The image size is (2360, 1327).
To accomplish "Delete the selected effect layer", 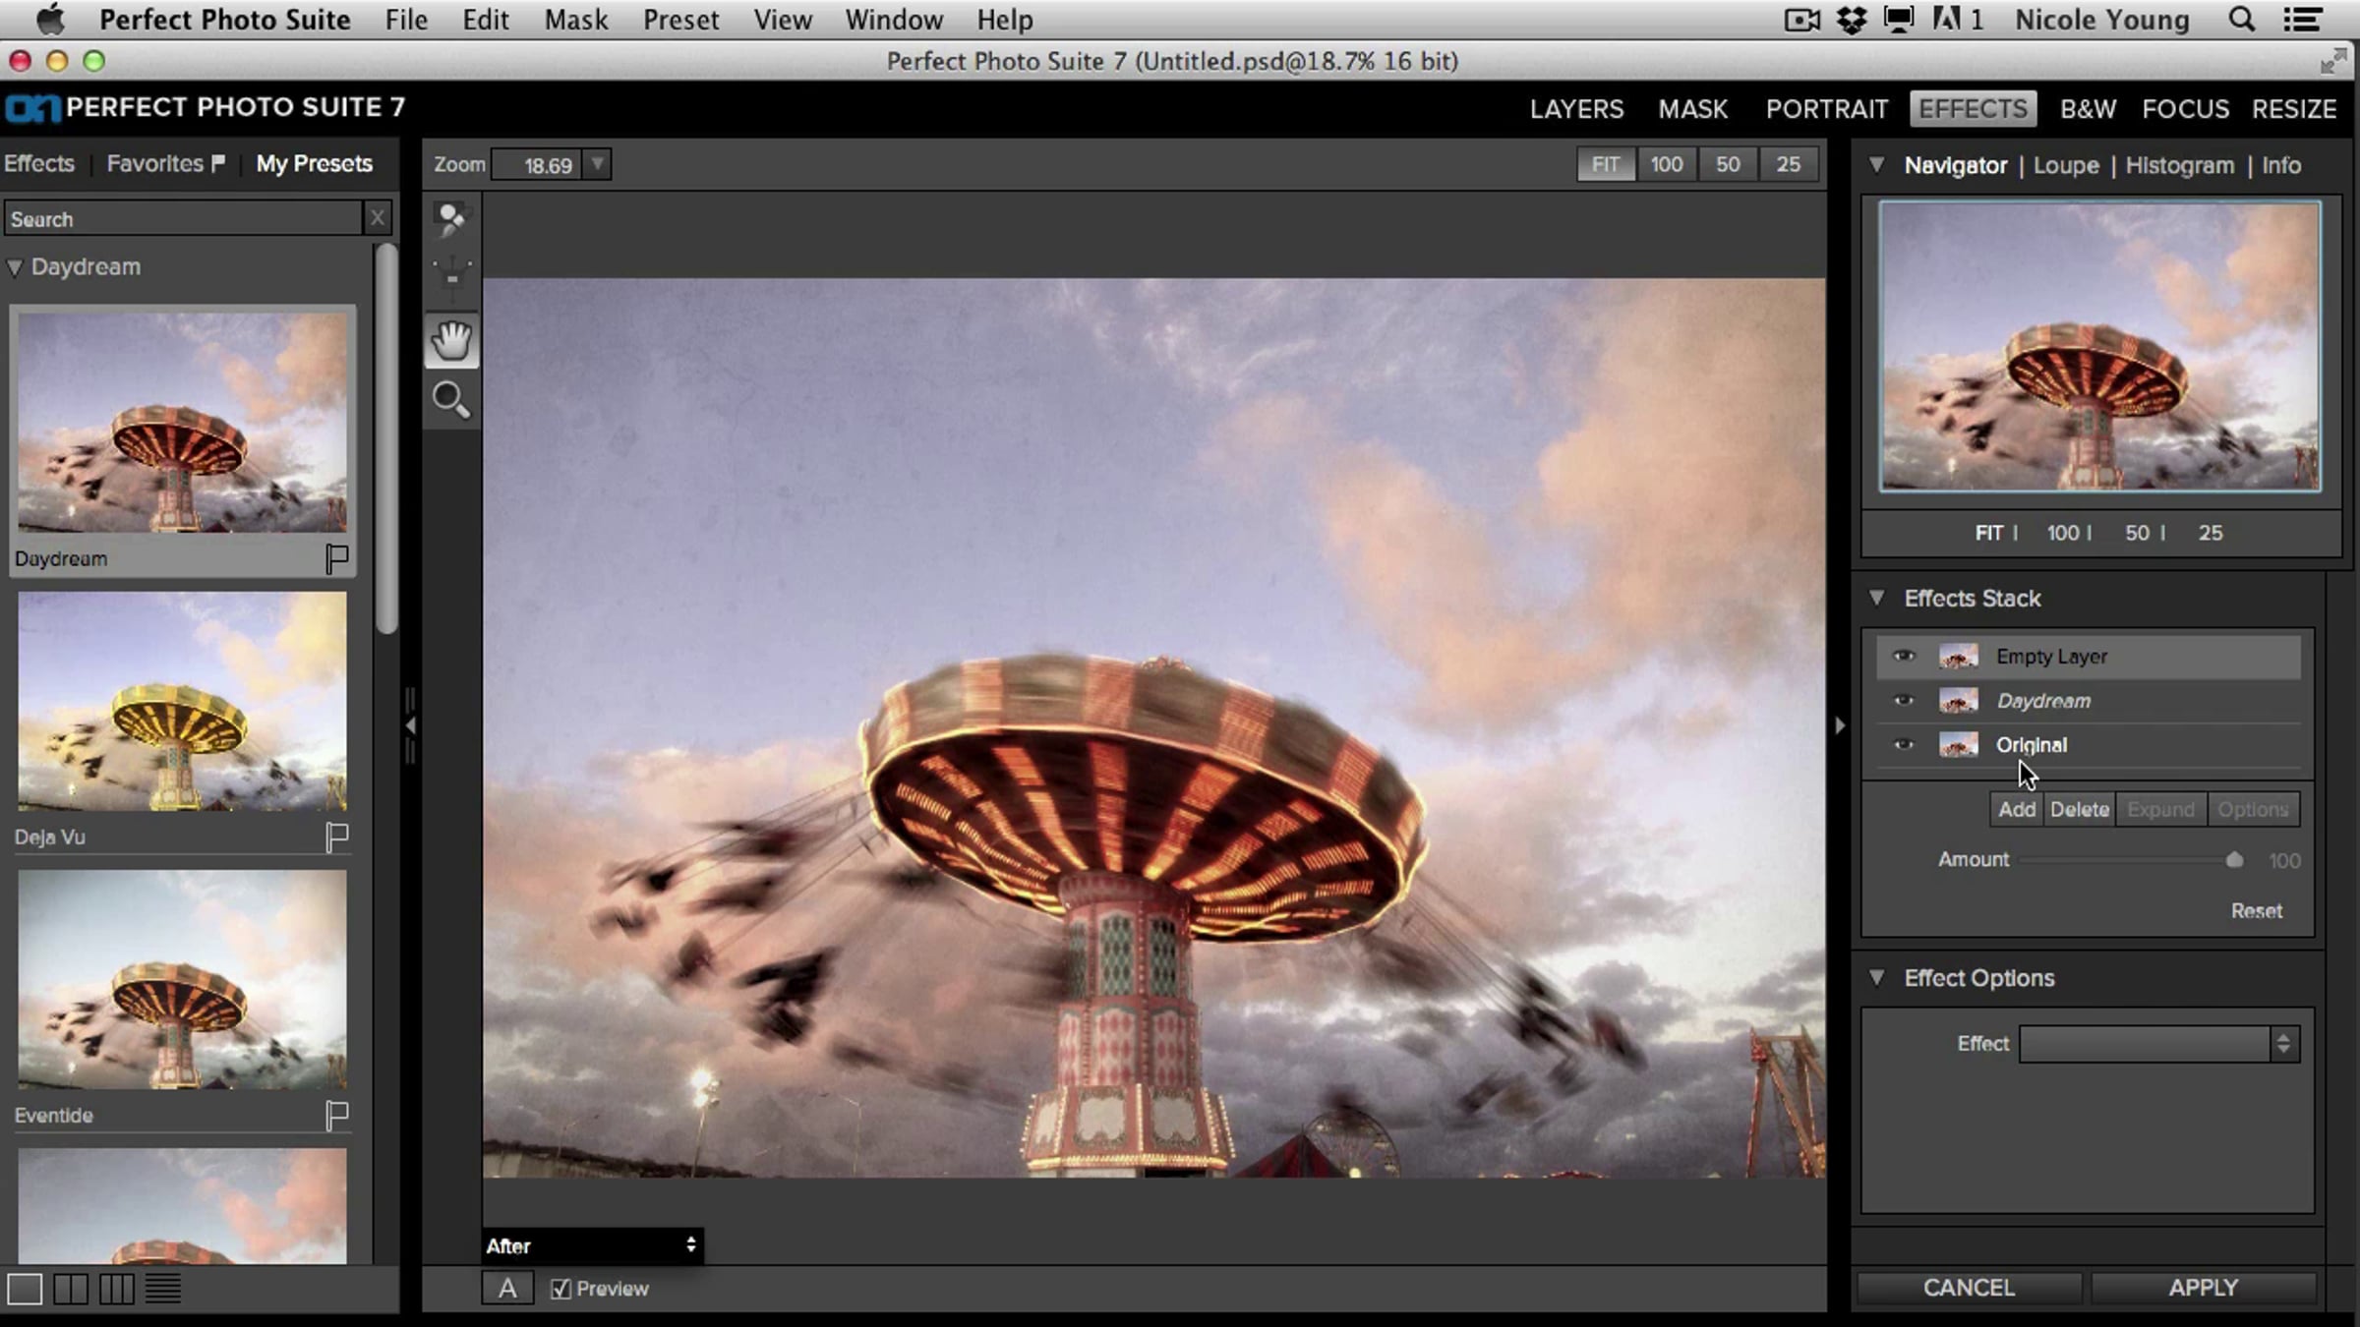I will pos(2080,810).
